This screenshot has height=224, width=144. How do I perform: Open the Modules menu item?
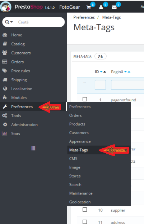tap(19, 98)
